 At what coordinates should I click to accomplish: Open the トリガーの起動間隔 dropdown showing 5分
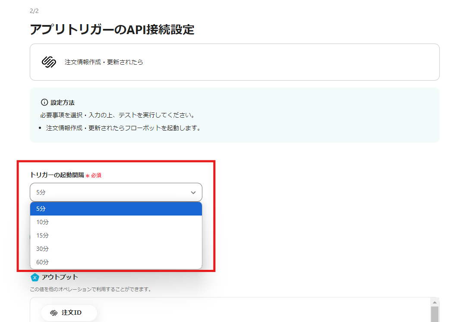coord(116,192)
